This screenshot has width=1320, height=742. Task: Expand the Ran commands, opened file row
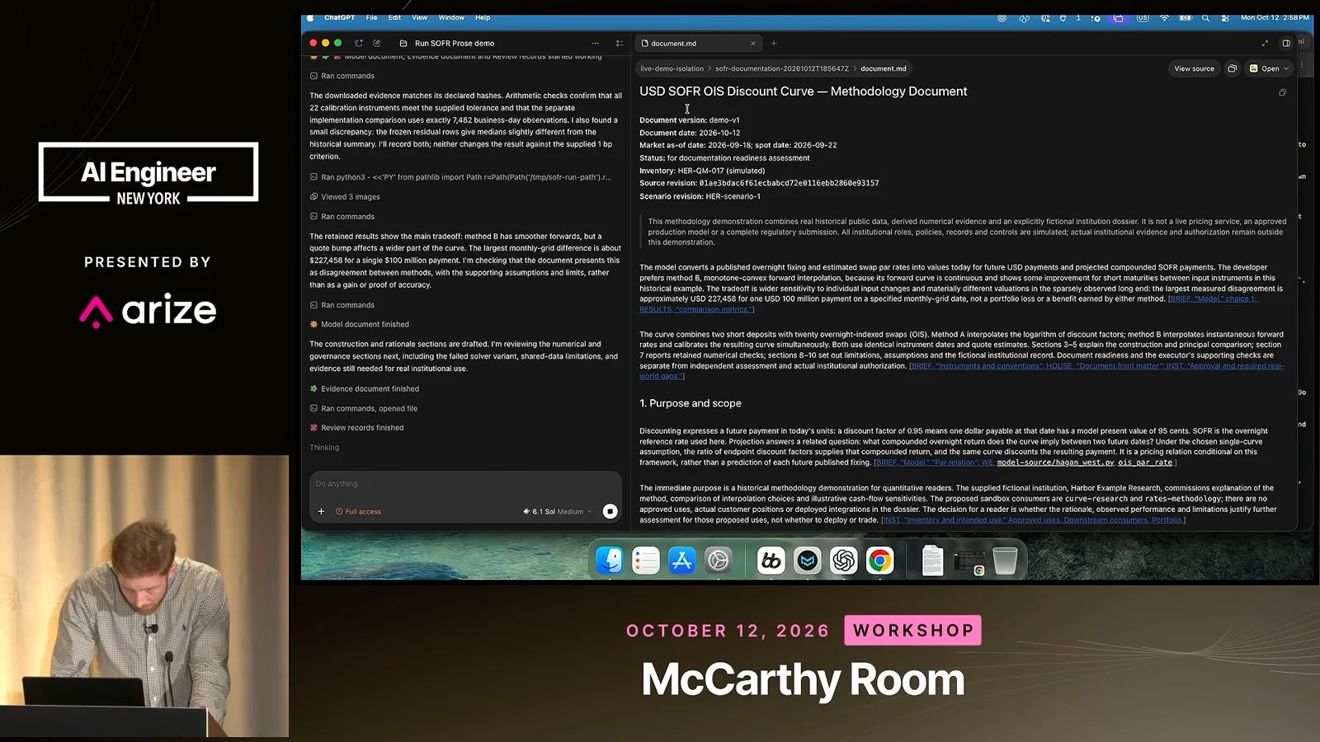pos(364,408)
